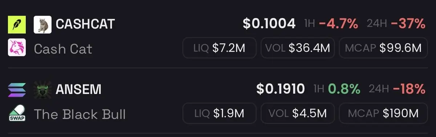The height and width of the screenshot is (137, 436).
Task: Click the ANSEM price $0.1910
Action: tap(280, 89)
